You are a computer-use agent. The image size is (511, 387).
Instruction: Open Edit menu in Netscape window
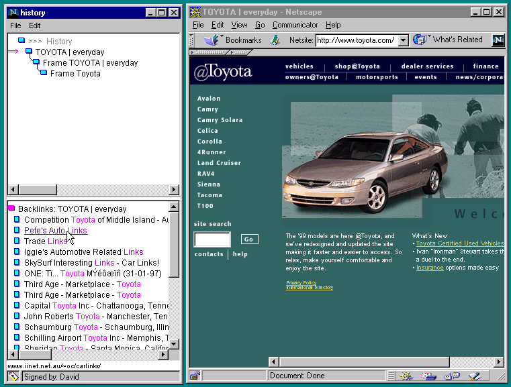click(x=218, y=25)
